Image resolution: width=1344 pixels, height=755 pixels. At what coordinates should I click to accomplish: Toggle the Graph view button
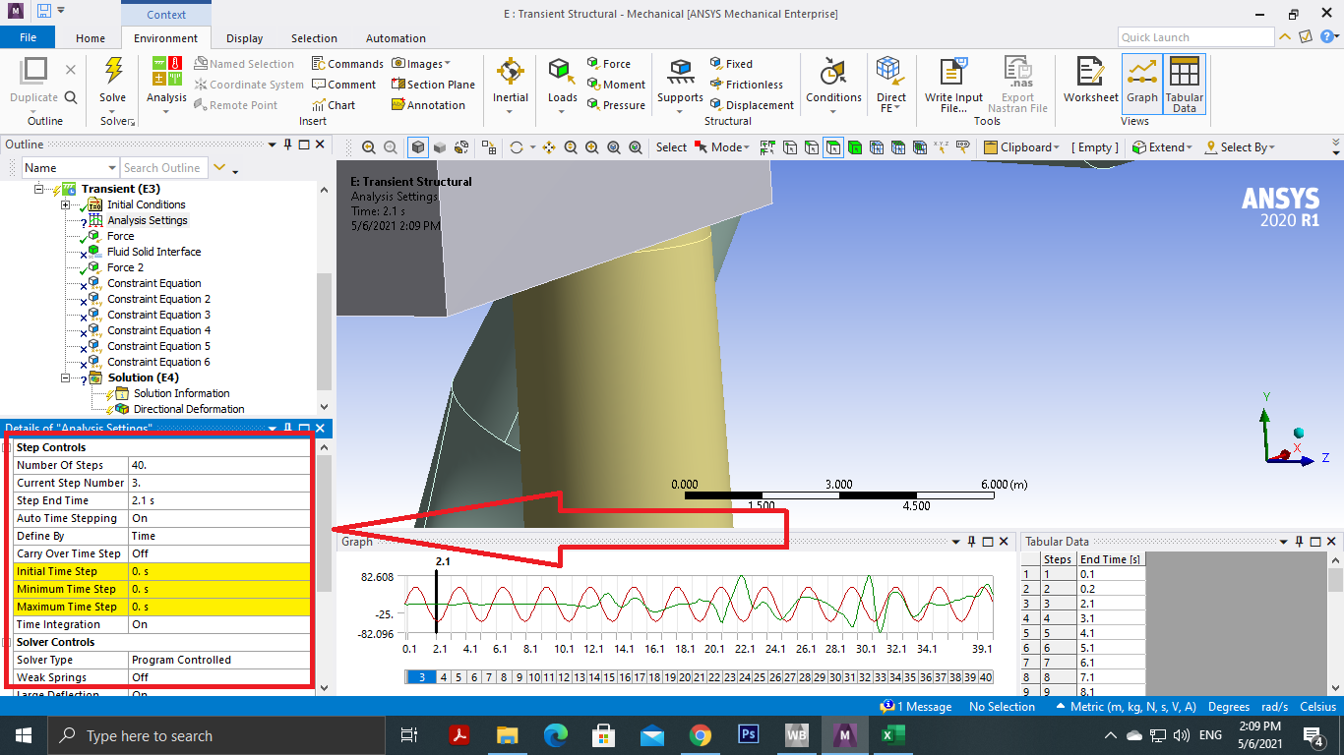(1142, 81)
